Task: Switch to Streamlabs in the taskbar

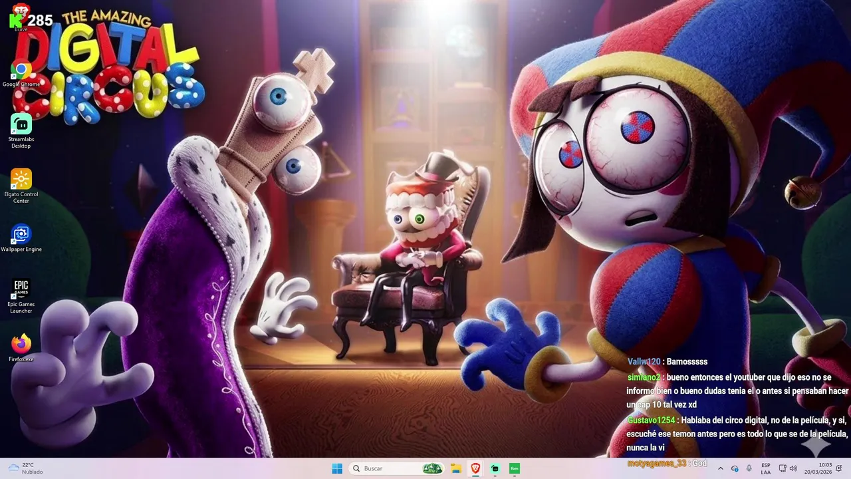Action: coord(495,468)
